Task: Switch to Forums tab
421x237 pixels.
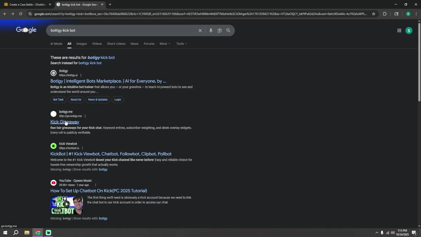Action: pos(149,44)
